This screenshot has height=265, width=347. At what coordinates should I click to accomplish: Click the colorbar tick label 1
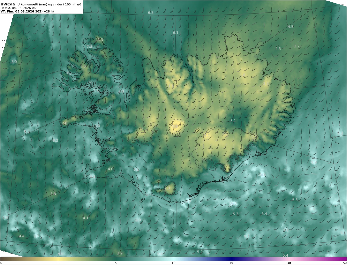(58, 263)
